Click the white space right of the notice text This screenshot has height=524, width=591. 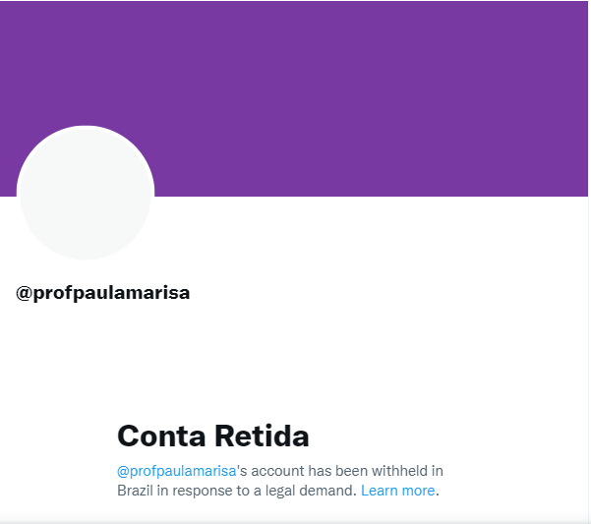tap(521, 480)
